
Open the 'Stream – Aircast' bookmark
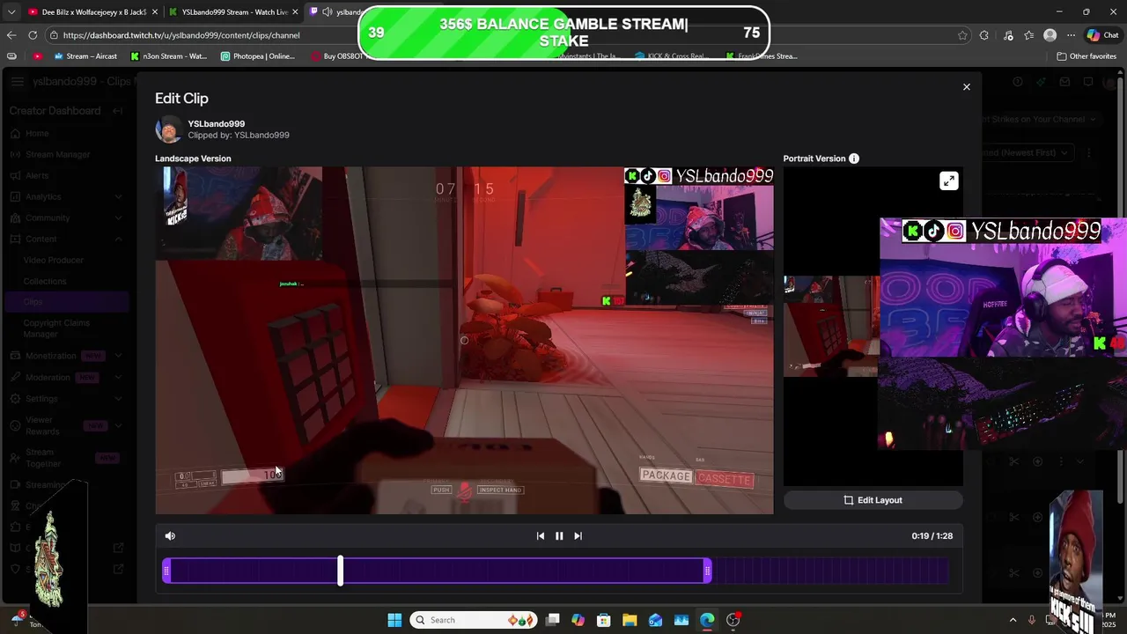[x=85, y=56]
